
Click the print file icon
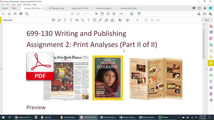point(21,14)
